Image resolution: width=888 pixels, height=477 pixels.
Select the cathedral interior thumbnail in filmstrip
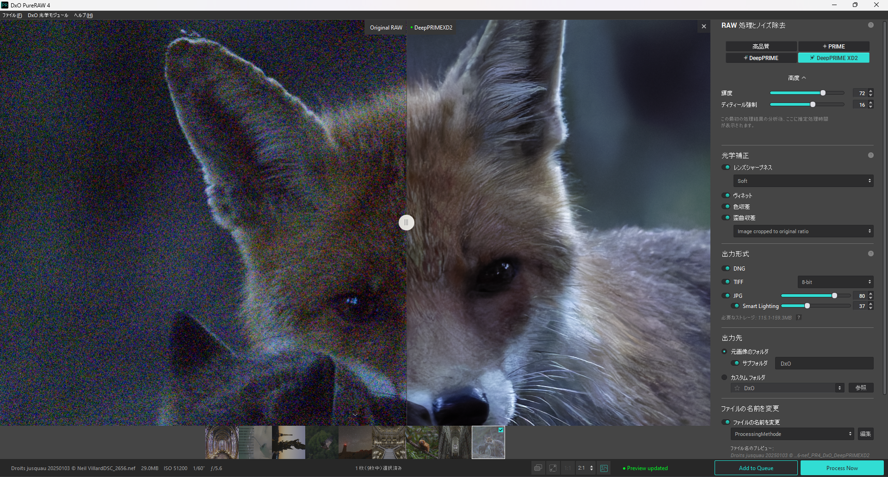pyautogui.click(x=222, y=442)
